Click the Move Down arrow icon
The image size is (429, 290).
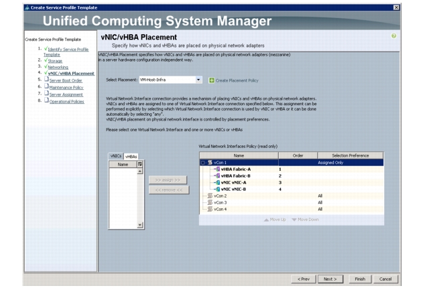[294, 220]
